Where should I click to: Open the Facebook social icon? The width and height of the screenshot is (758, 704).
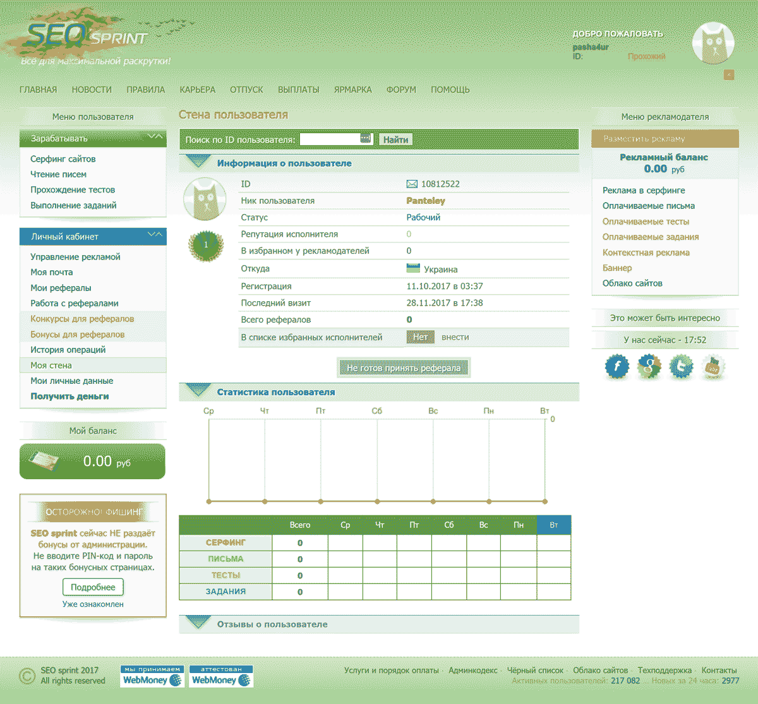click(617, 366)
